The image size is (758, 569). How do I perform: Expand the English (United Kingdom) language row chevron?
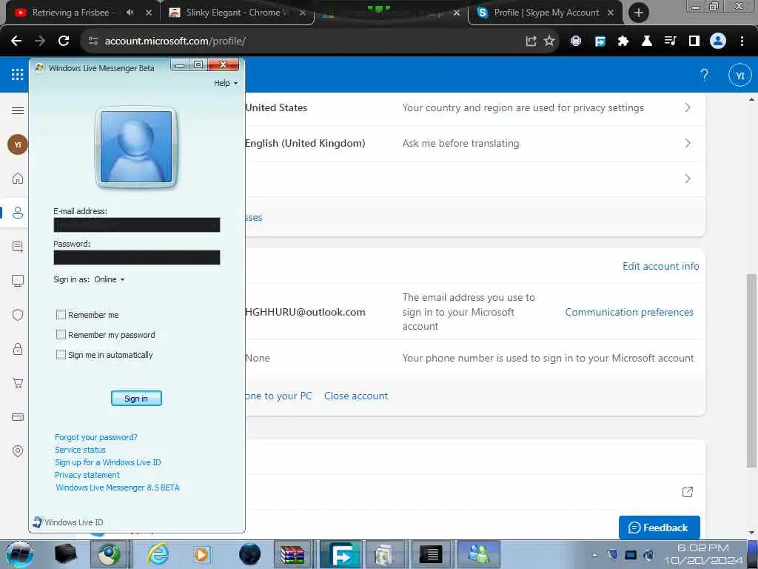[x=688, y=143]
